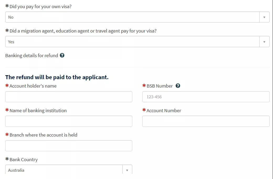Image resolution: width=273 pixels, height=179 pixels.
Task: Expand the 'Did you pay for your own visa' dropdown arrow
Action: pos(264,17)
